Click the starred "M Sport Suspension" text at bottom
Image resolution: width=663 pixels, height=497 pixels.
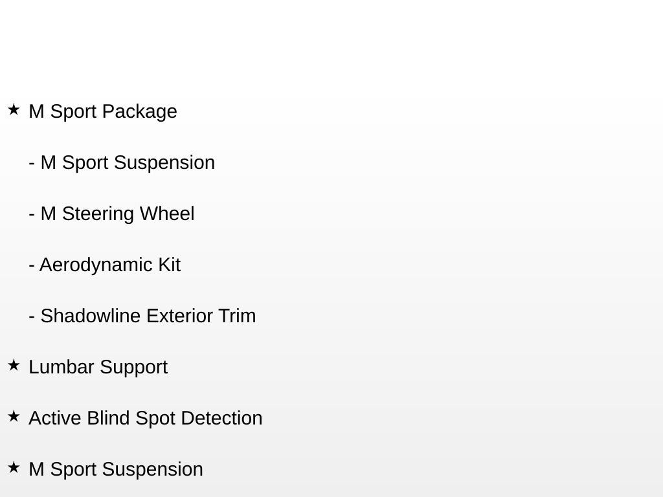click(x=116, y=469)
